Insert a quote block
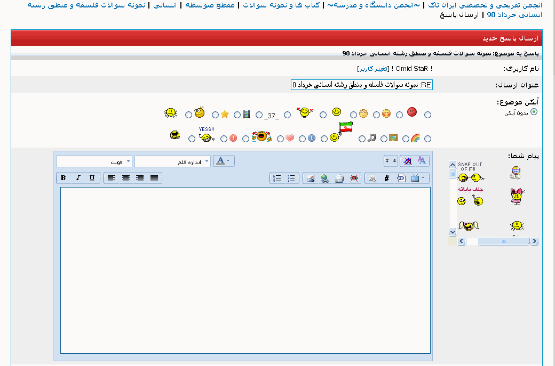This screenshot has width=555, height=366. tap(372, 178)
